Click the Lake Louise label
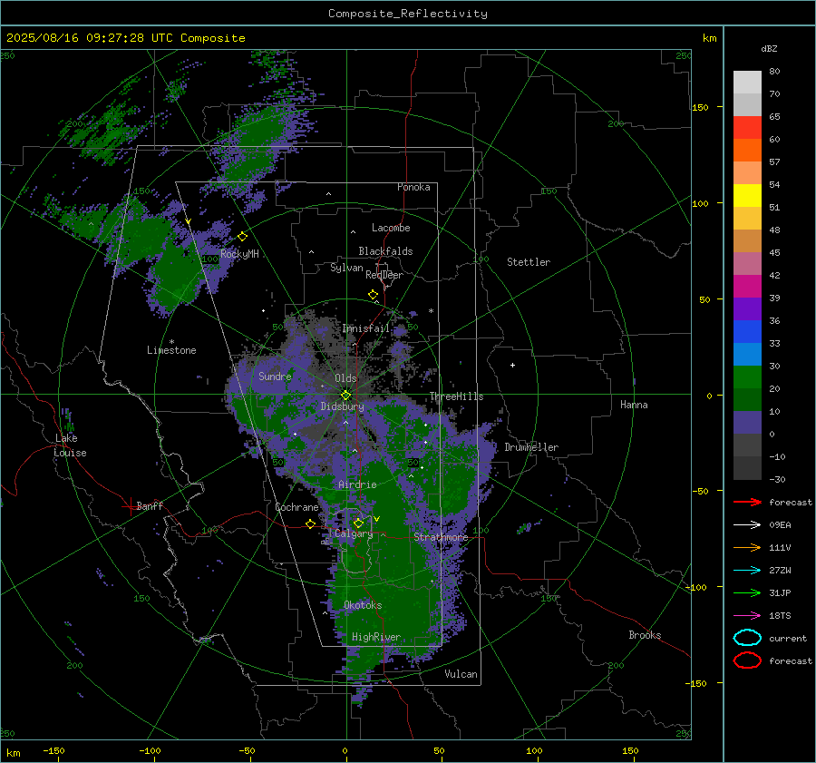 click(x=70, y=445)
